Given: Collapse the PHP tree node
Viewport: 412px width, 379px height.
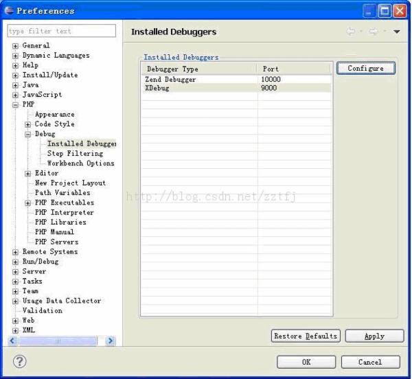Looking at the screenshot, I should tap(16, 105).
